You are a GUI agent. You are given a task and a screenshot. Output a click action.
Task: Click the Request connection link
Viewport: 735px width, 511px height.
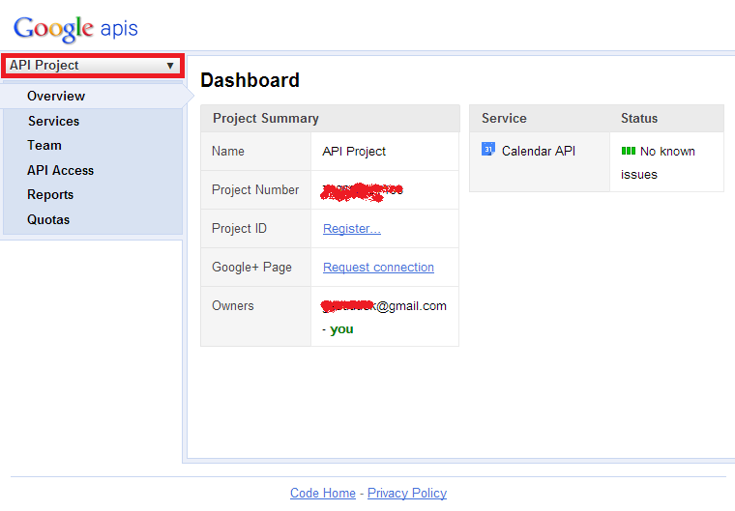click(378, 267)
